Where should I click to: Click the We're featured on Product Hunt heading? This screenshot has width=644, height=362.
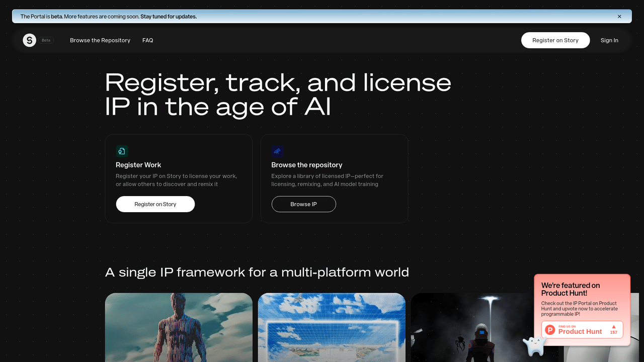click(x=571, y=289)
